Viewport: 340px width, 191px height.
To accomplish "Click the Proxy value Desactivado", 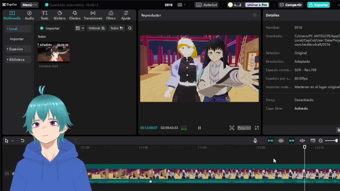I will click(304, 100).
